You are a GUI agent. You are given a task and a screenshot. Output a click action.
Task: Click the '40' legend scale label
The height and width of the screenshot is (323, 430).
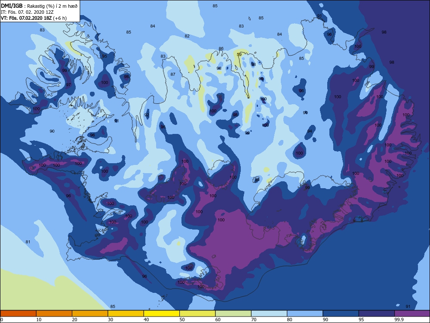pyautogui.click(x=147, y=320)
